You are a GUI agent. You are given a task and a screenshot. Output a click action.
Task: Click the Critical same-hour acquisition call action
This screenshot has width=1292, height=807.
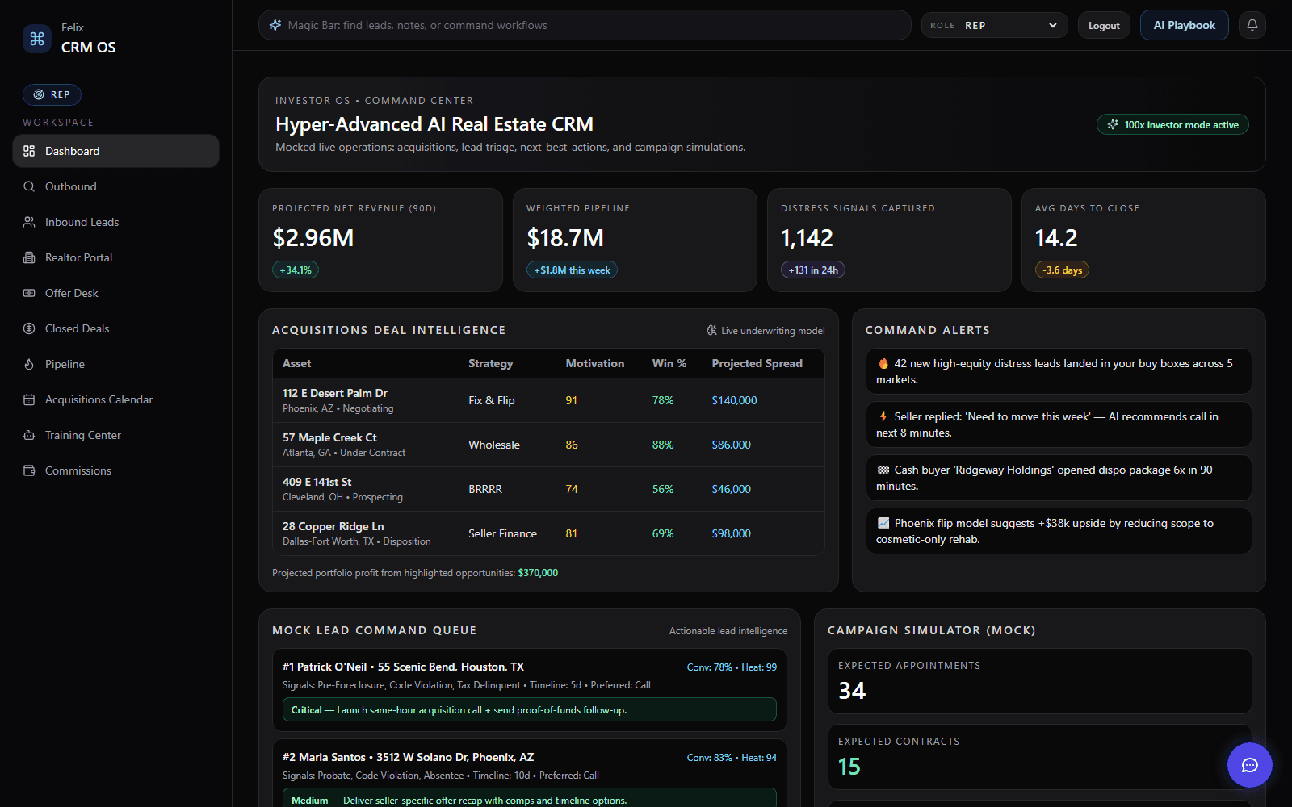click(x=529, y=710)
